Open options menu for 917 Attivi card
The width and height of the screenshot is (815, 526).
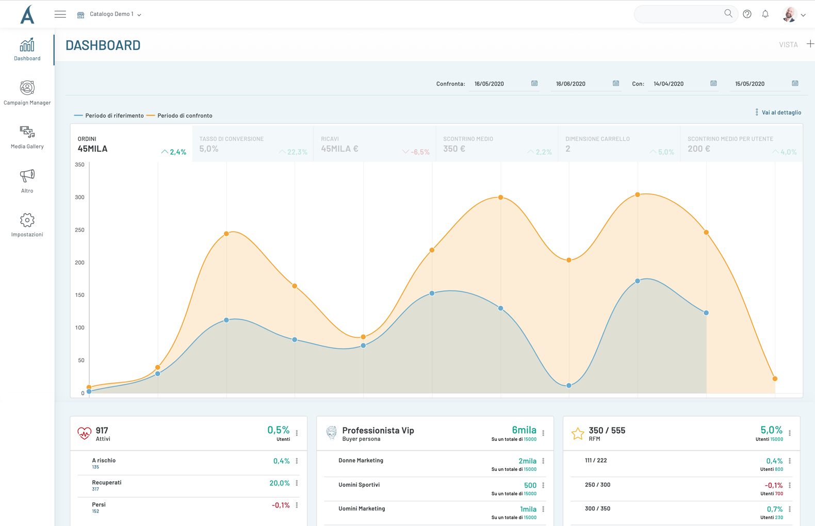click(x=297, y=433)
